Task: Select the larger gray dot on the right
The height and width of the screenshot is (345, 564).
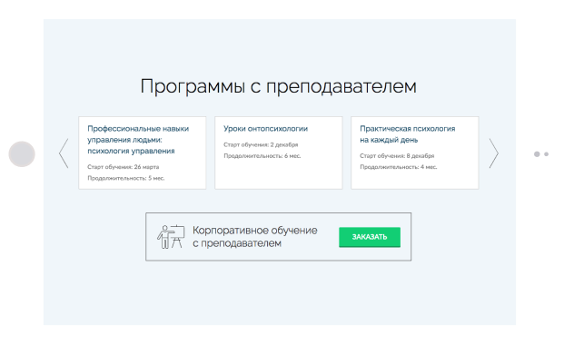Action: 537,154
